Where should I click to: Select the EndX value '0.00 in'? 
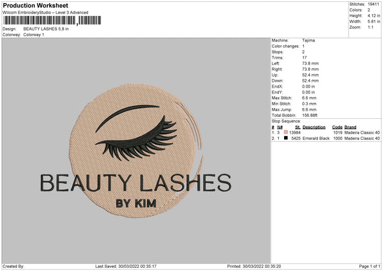tap(308, 86)
